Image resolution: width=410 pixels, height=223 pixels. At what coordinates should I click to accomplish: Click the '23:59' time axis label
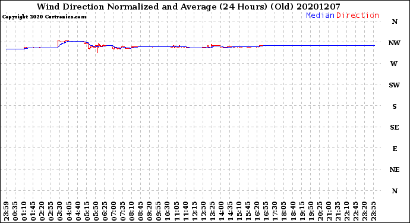coord(7,211)
